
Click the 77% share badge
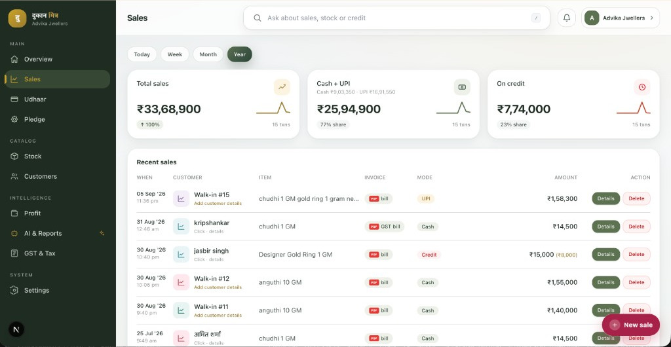pos(334,125)
